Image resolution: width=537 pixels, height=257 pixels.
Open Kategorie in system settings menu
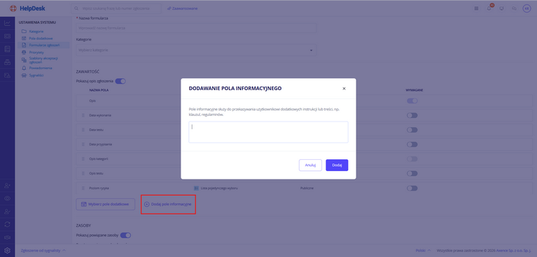coord(36,31)
